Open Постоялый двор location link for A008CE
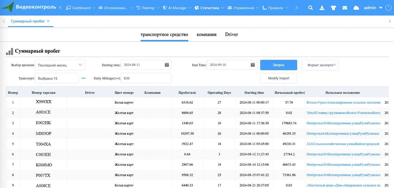 click(343, 185)
